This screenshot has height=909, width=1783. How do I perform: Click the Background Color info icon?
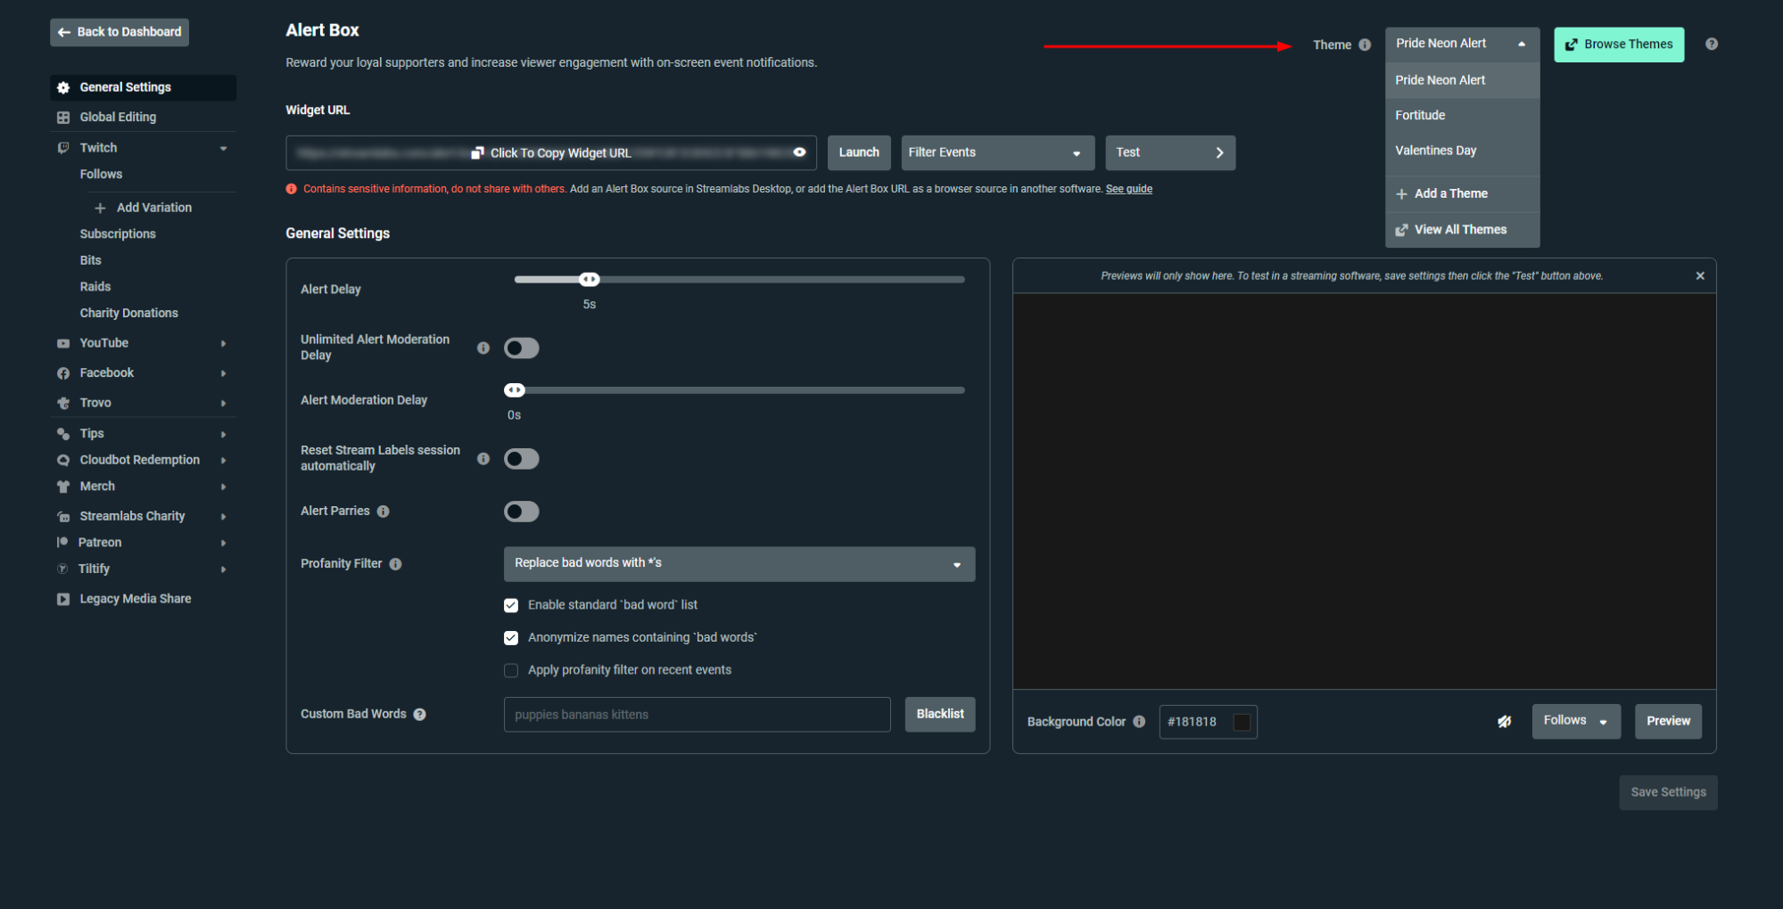click(x=1139, y=722)
